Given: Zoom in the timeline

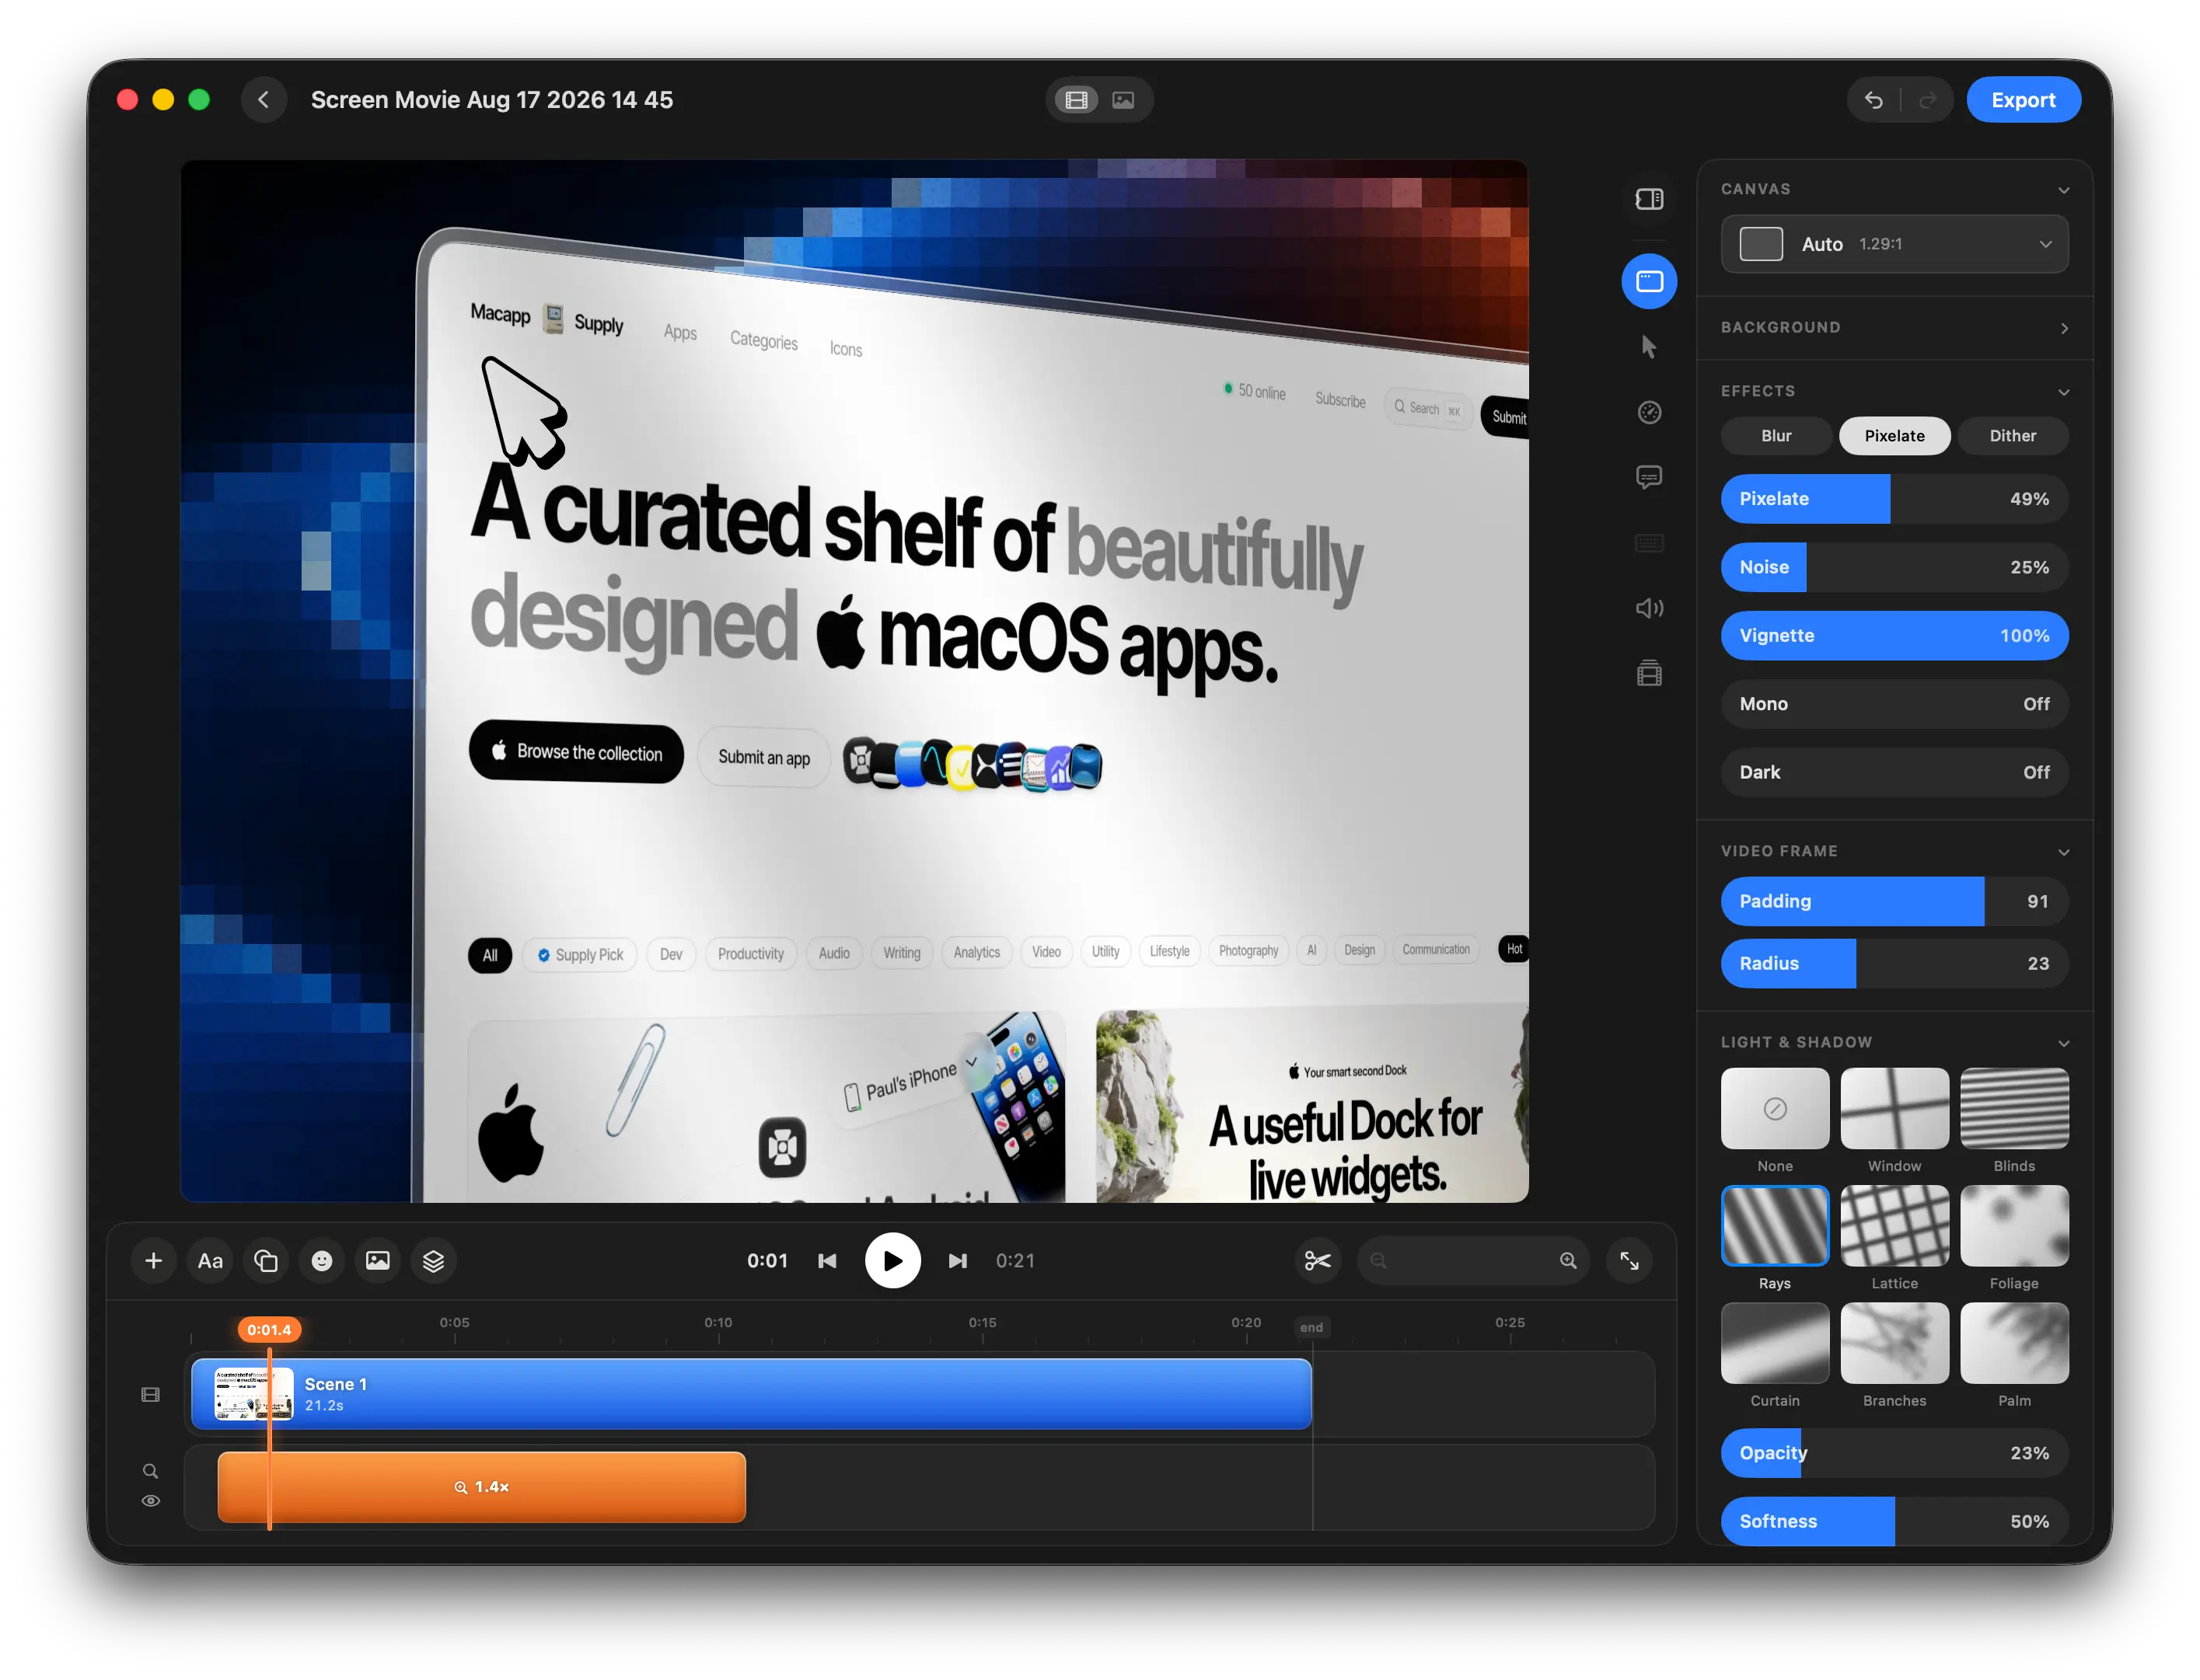Looking at the screenshot, I should coord(1568,1261).
